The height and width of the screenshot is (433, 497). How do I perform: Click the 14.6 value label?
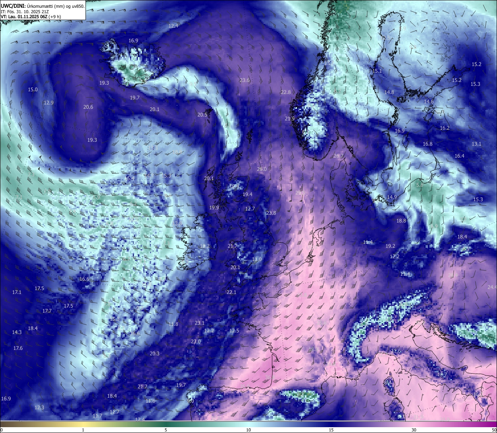tap(429, 102)
